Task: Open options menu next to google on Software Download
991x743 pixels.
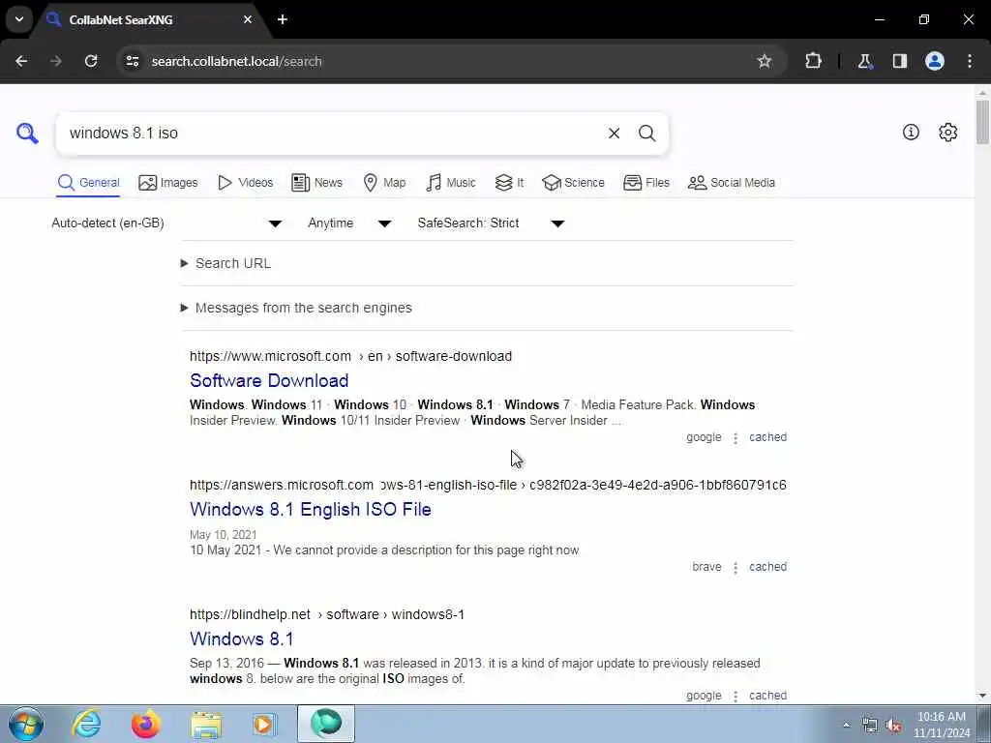Action: [x=736, y=438]
